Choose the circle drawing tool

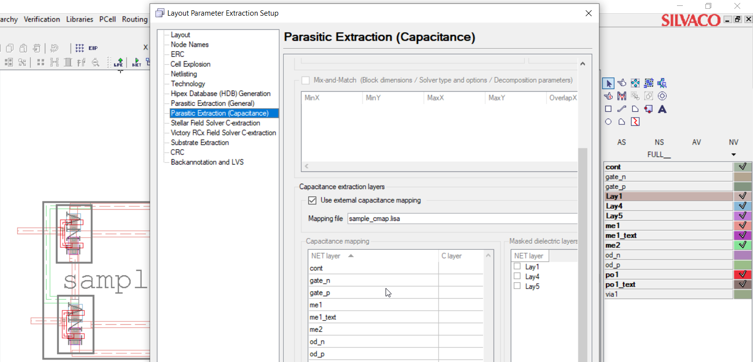(608, 121)
